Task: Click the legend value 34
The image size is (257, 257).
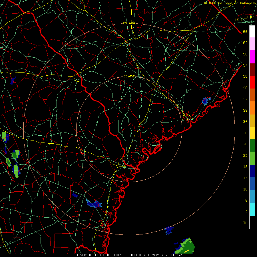Action: (x=245, y=121)
